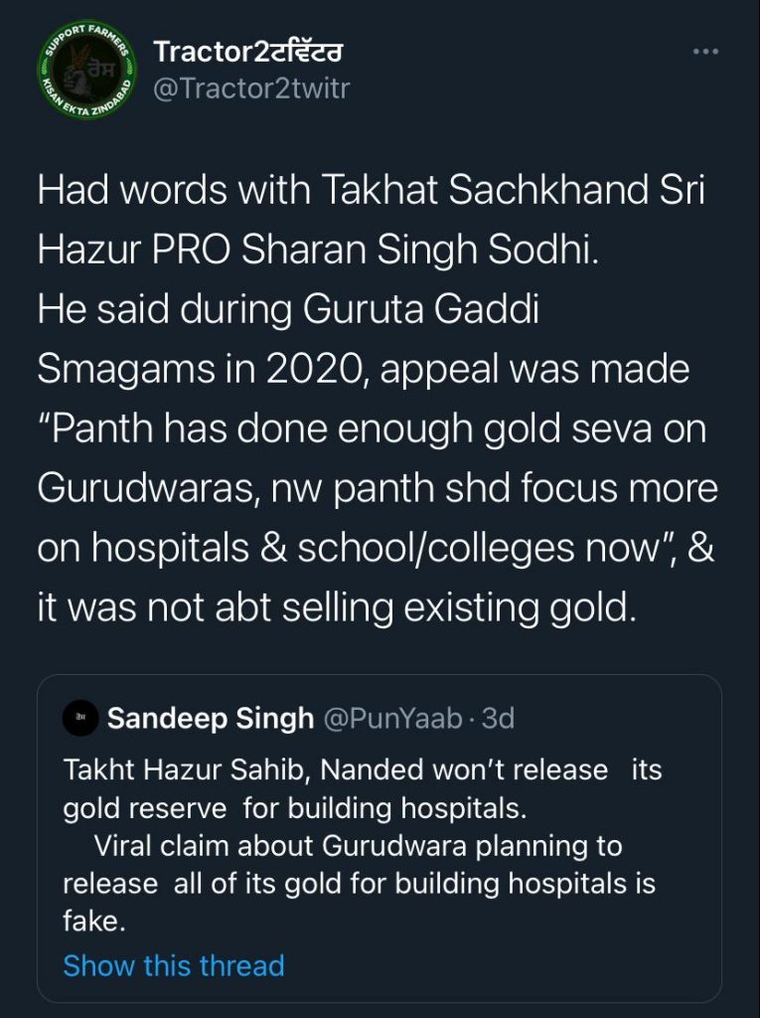Image resolution: width=760 pixels, height=1018 pixels.
Task: Click the "gold reserve for building hospitals" line
Action: 293,808
